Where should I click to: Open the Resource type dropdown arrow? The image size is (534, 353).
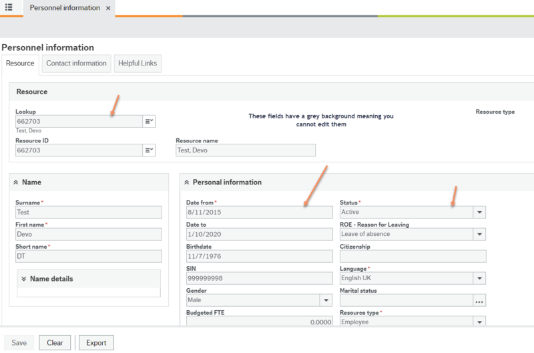pos(479,322)
